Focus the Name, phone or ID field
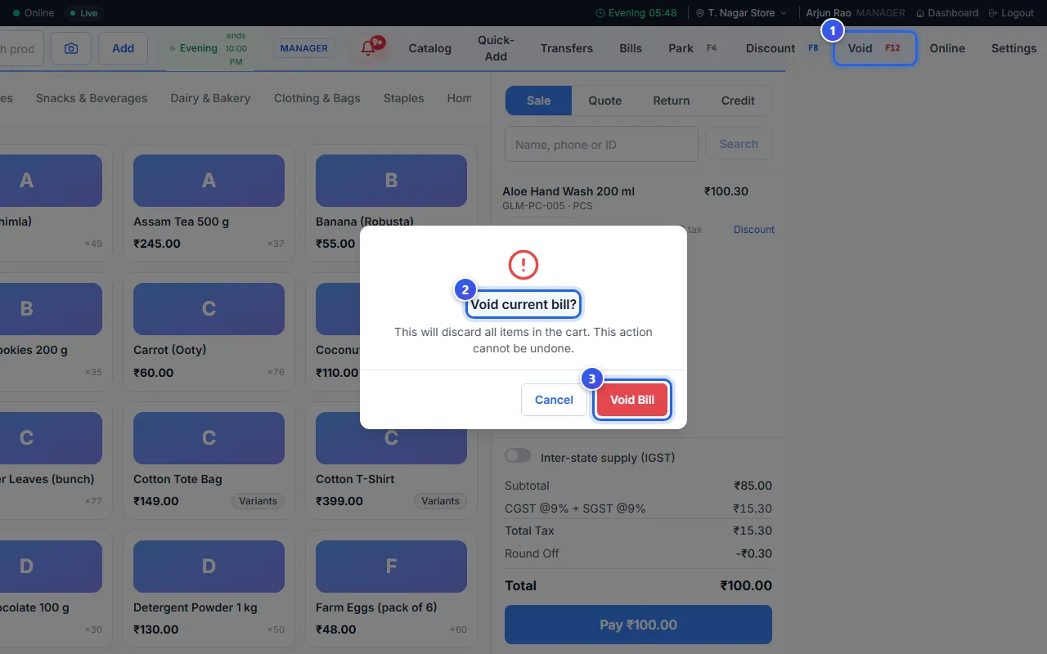1047x654 pixels. click(601, 144)
